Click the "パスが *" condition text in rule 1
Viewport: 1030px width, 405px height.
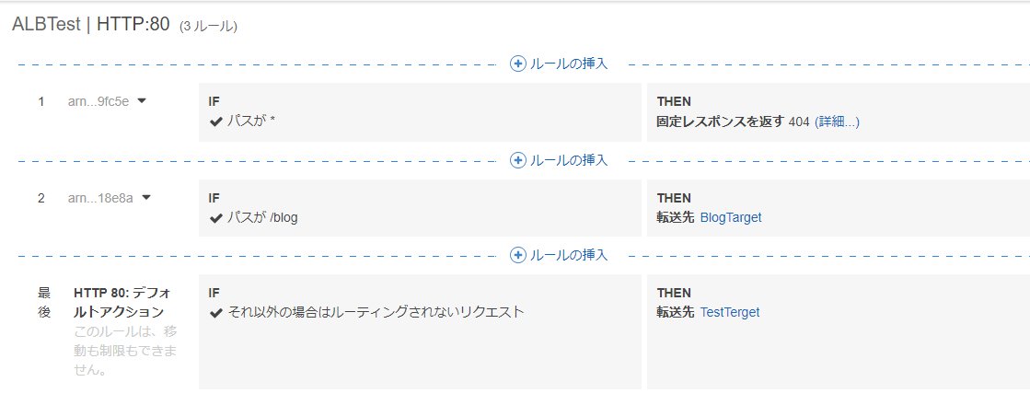[251, 121]
